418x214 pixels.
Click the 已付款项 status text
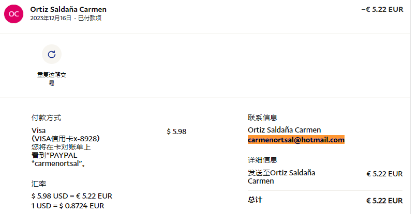pyautogui.click(x=89, y=18)
